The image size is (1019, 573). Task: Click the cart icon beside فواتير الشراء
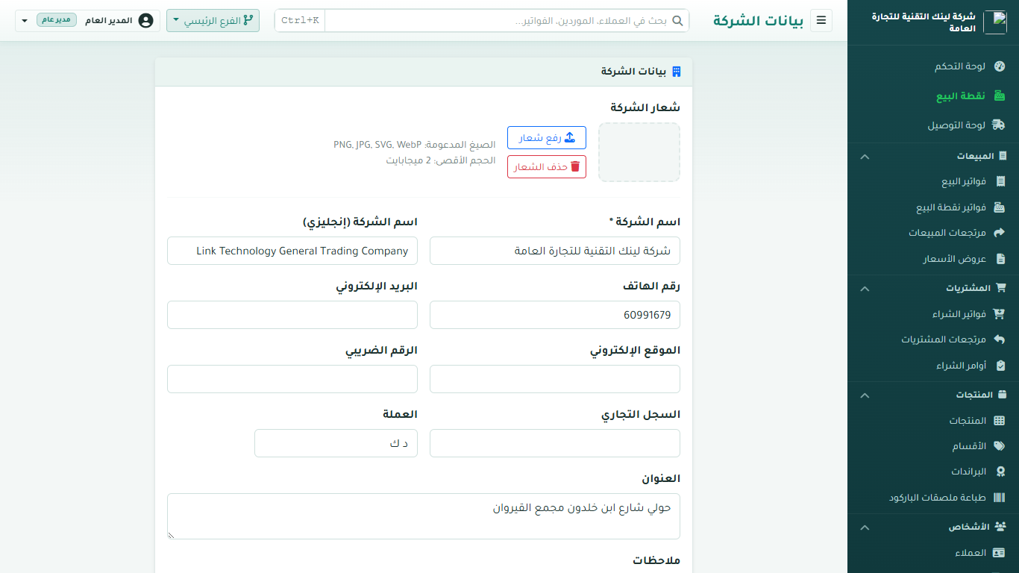pyautogui.click(x=999, y=314)
